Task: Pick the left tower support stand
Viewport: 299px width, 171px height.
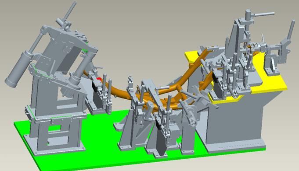Action: pos(55,114)
